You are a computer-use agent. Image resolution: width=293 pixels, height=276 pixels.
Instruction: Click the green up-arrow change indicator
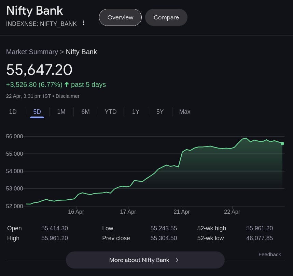click(x=67, y=85)
